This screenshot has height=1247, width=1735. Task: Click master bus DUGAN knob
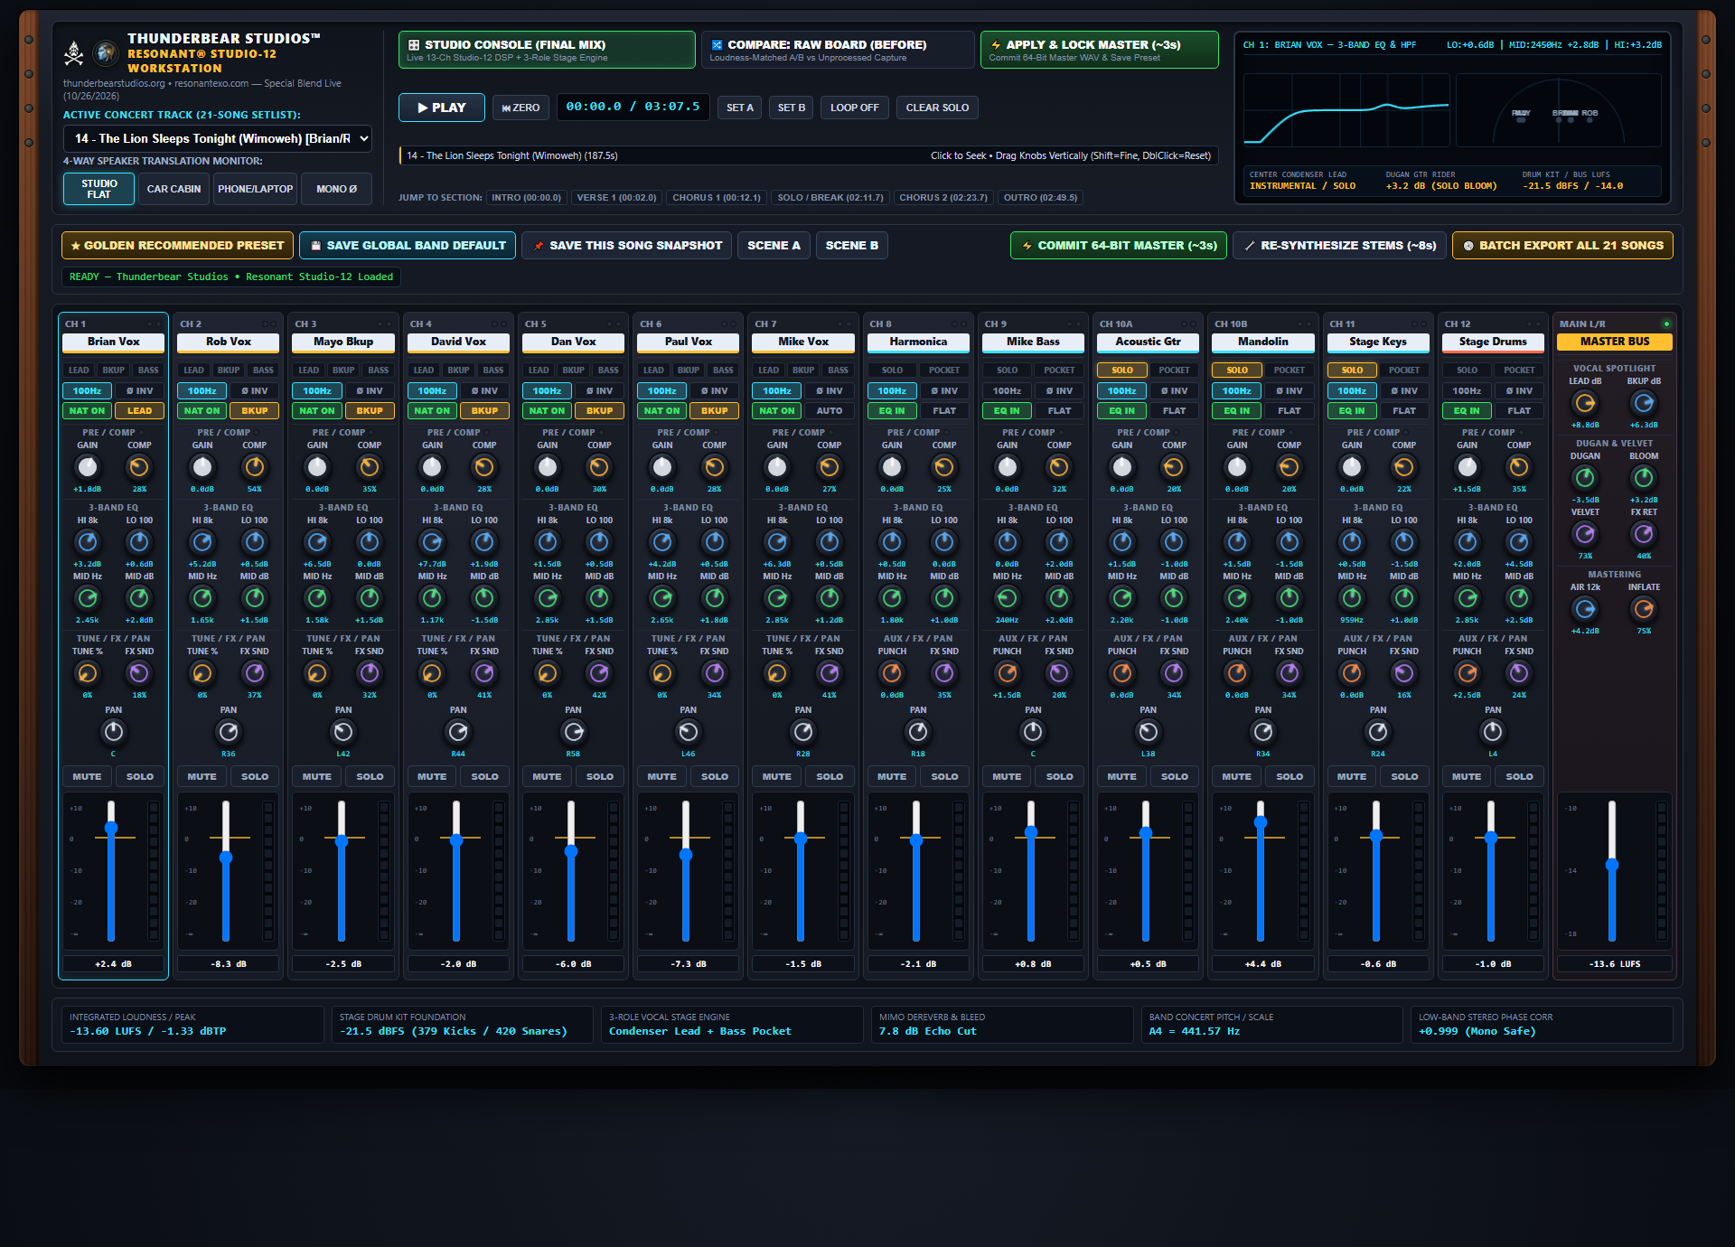(1585, 478)
